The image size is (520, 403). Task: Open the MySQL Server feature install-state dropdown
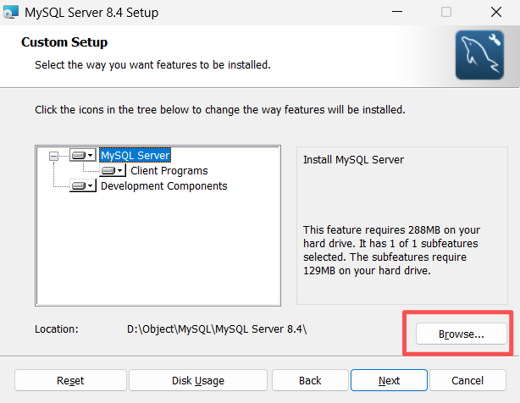(x=83, y=156)
